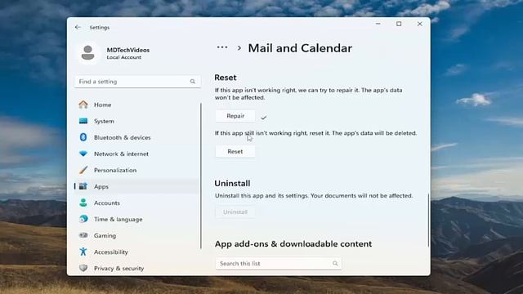The image size is (523, 294).
Task: Open Privacy & security settings
Action: (137, 268)
